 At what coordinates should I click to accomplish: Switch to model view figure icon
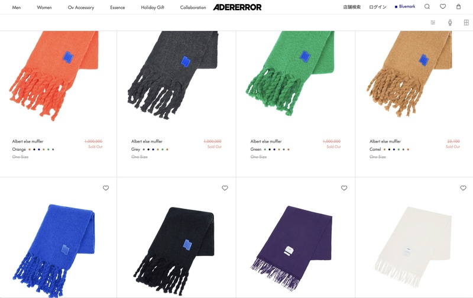tap(450, 22)
